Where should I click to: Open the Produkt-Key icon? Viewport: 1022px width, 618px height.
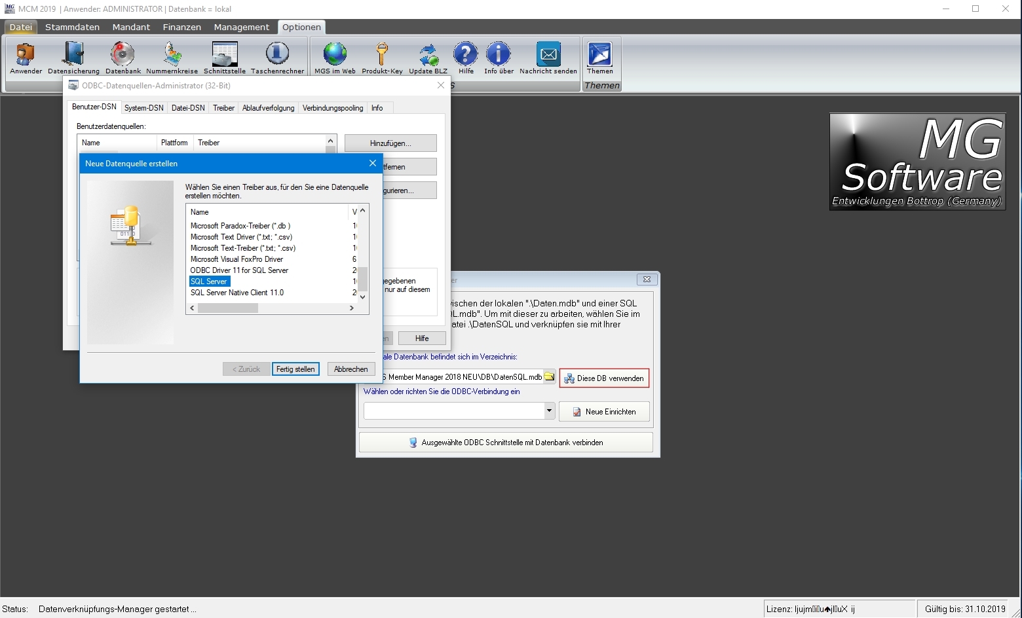pyautogui.click(x=382, y=58)
